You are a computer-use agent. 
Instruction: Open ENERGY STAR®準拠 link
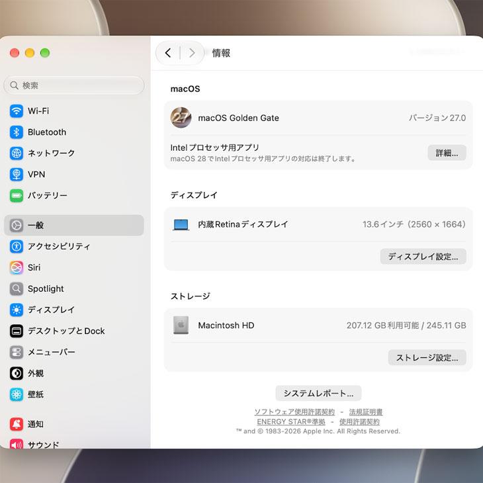click(x=291, y=421)
